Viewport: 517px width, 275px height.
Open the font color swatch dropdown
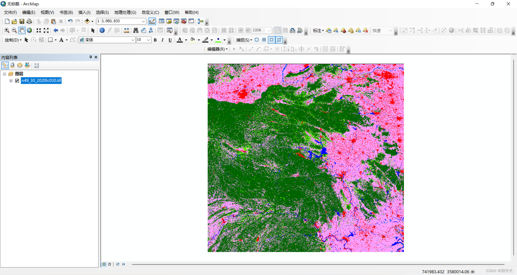pos(186,40)
